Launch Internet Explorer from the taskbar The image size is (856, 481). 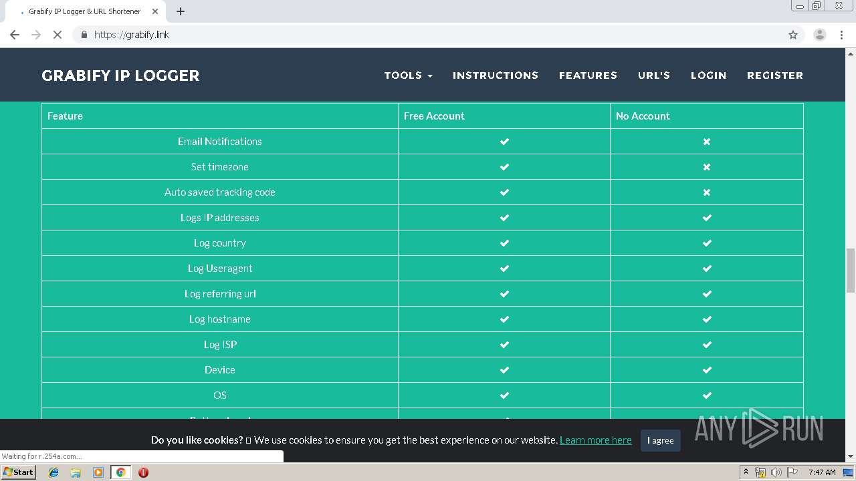(53, 472)
